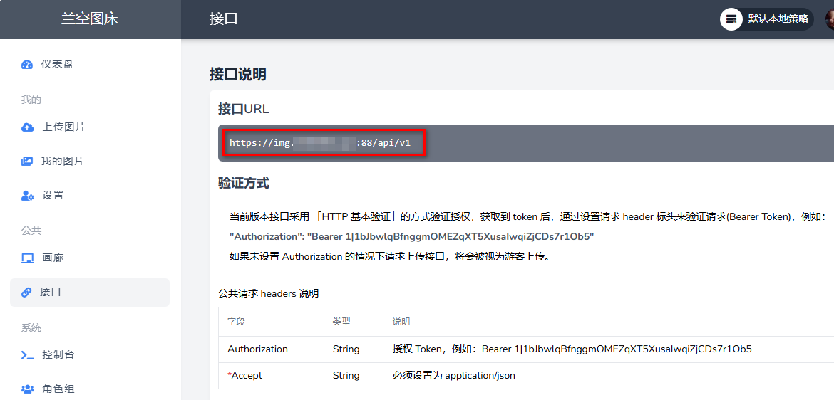The image size is (834, 400).
Task: Go to 上传图片 in the sidebar
Action: pyautogui.click(x=63, y=127)
